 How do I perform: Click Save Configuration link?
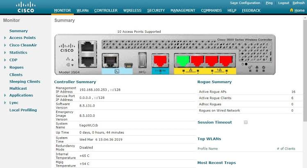(x=245, y=3)
